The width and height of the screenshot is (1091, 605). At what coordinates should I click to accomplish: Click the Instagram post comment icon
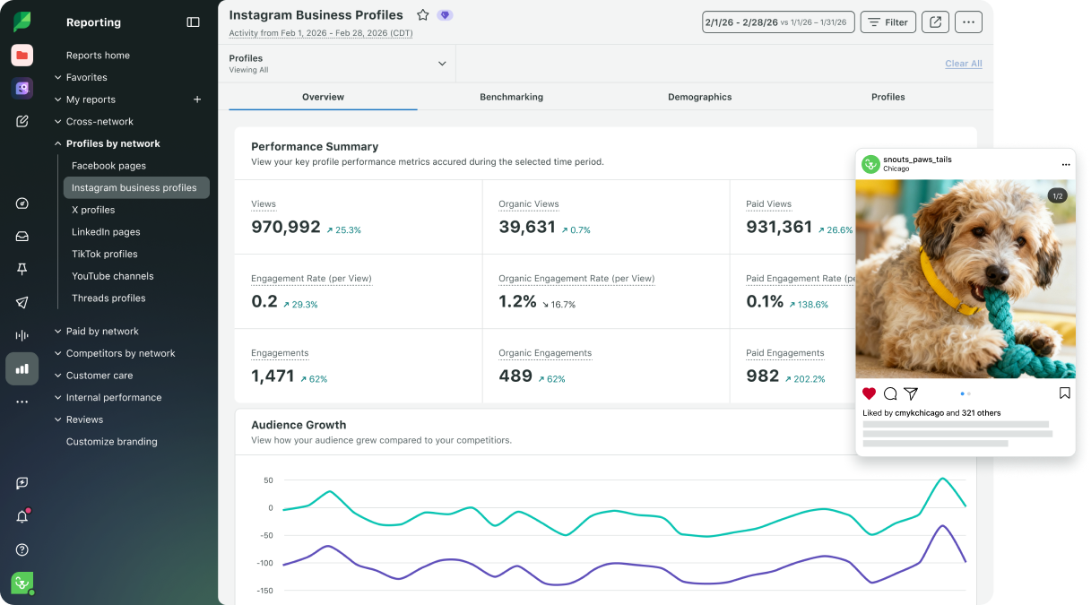click(890, 393)
